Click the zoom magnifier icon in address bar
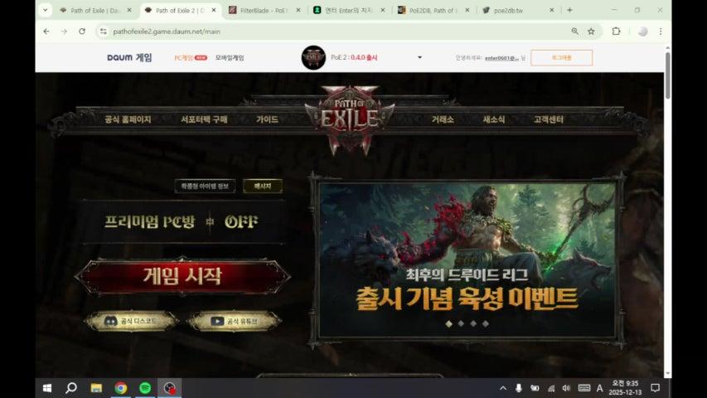707x398 pixels. point(575,32)
